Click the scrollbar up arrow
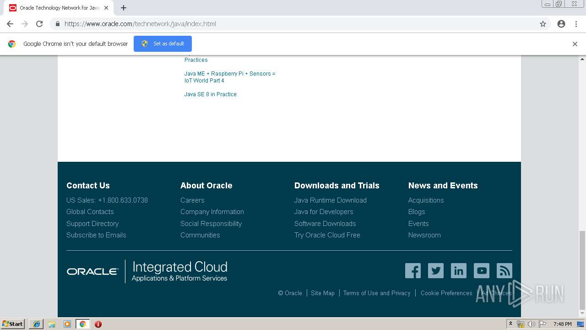Viewport: 586px width, 330px height. [582, 59]
